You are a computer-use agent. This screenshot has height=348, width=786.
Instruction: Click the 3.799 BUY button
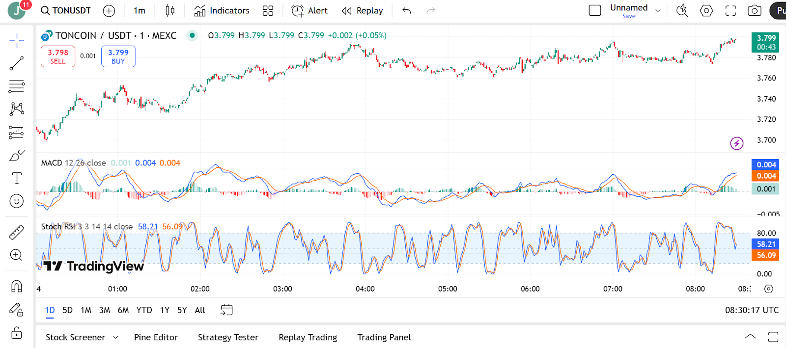point(118,56)
